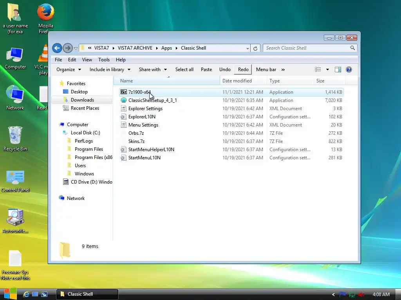Open the Program Files tree item

[x=89, y=149]
